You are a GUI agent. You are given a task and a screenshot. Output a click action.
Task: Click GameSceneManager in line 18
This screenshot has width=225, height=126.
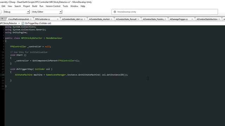click(x=56, y=75)
